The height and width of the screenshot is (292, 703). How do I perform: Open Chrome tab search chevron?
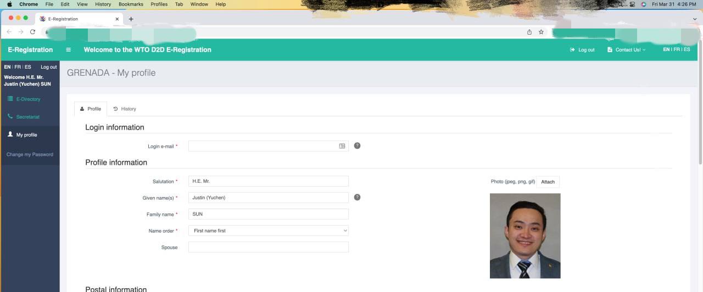coord(695,19)
